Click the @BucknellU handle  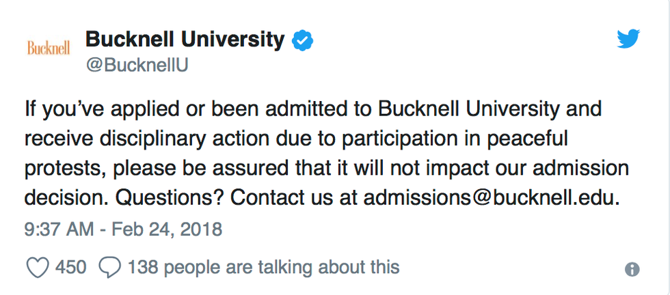click(136, 65)
